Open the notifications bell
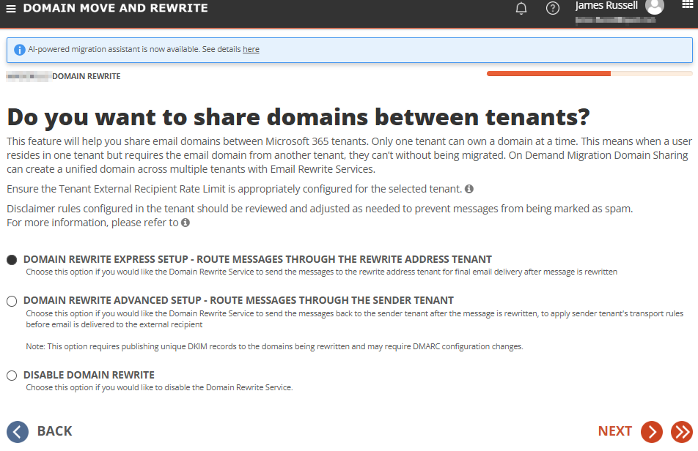This screenshot has height=451, width=698. click(521, 8)
